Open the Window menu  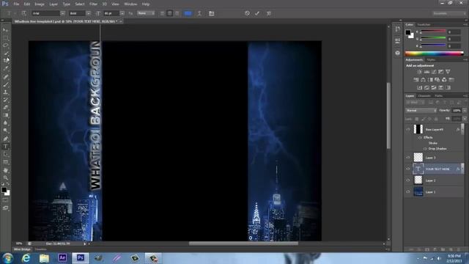(130, 4)
